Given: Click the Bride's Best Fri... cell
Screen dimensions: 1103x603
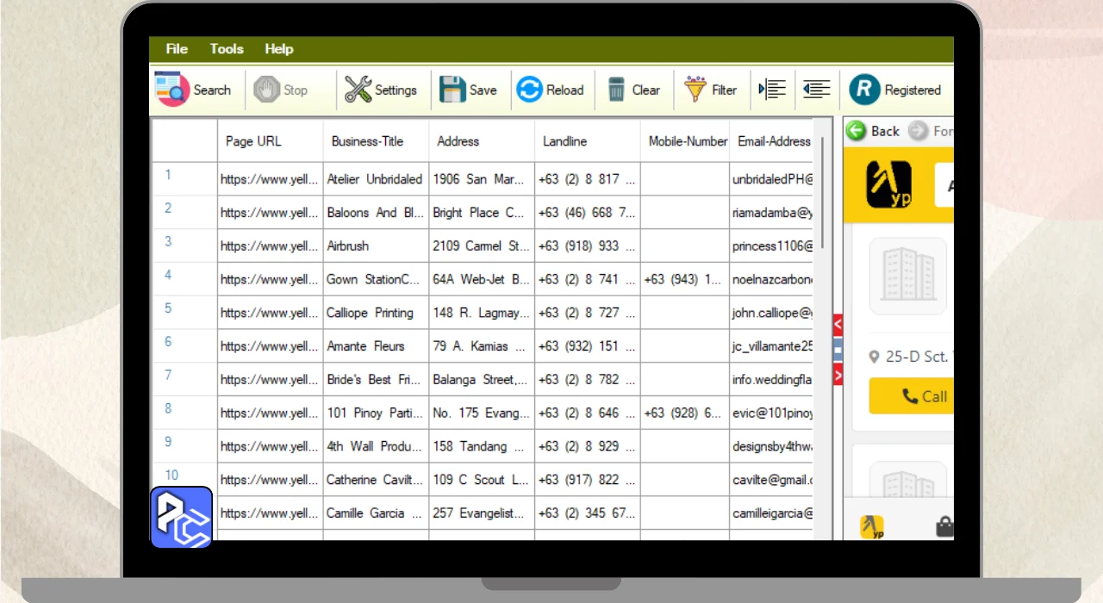Looking at the screenshot, I should pos(377,379).
